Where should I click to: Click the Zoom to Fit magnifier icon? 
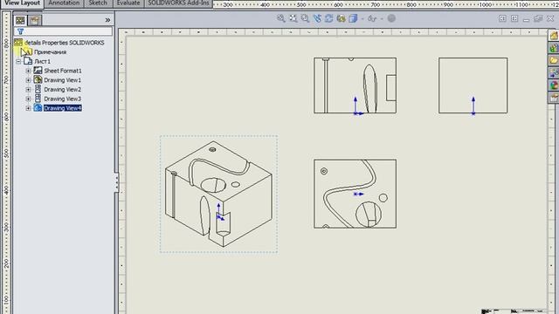(x=281, y=18)
